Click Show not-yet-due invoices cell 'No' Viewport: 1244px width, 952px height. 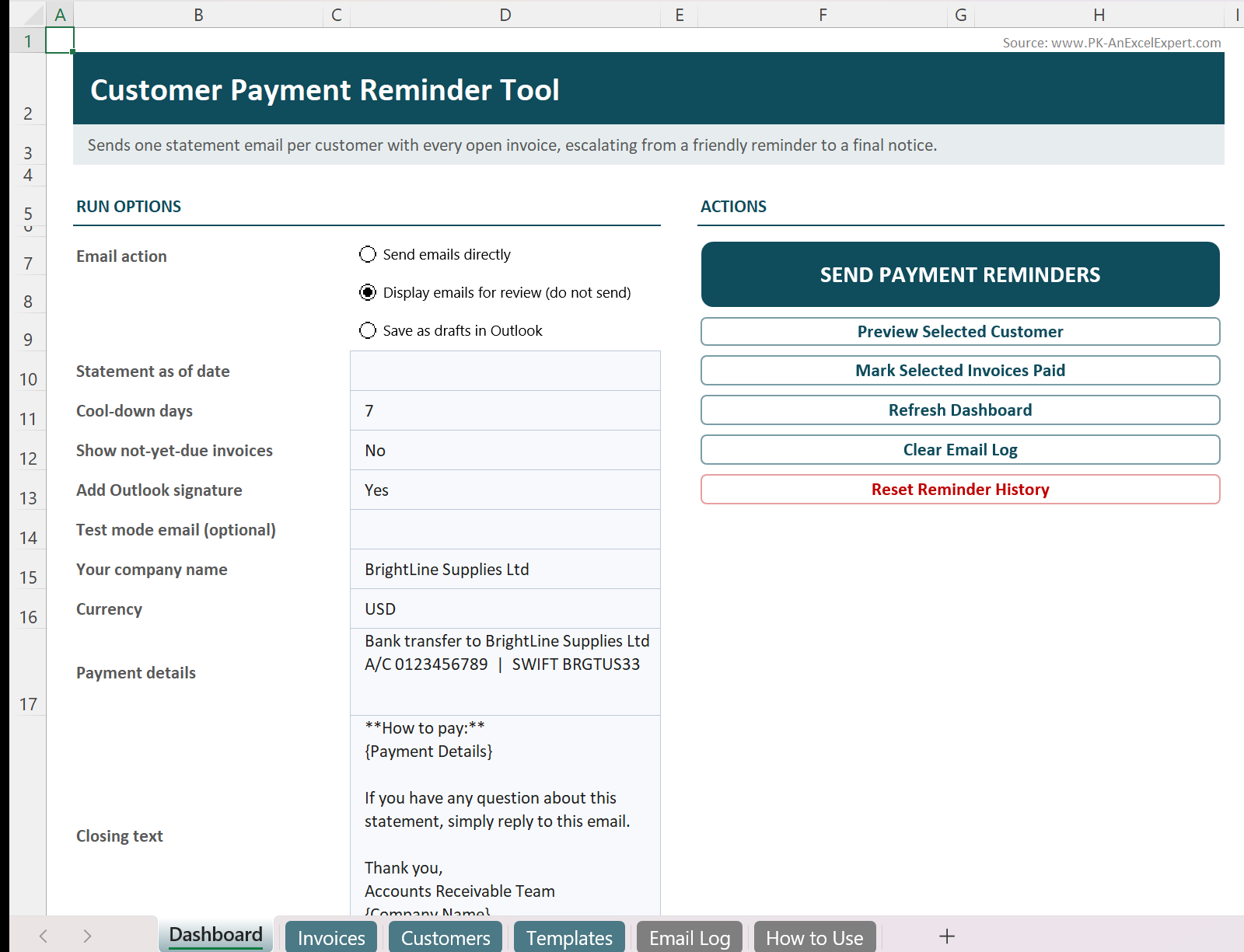[505, 450]
